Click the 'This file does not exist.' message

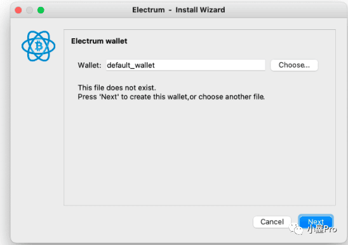click(x=117, y=88)
